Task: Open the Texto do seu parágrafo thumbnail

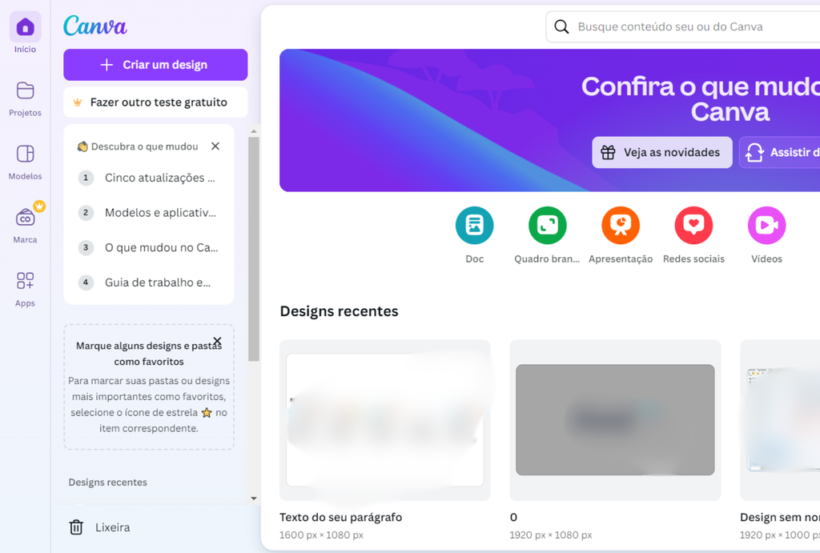Action: (x=385, y=420)
